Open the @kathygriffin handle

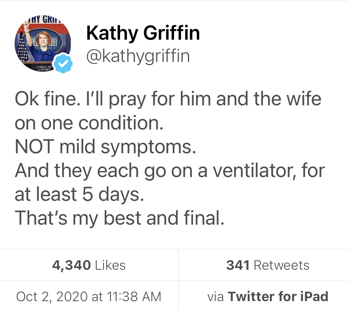pyautogui.click(x=138, y=56)
